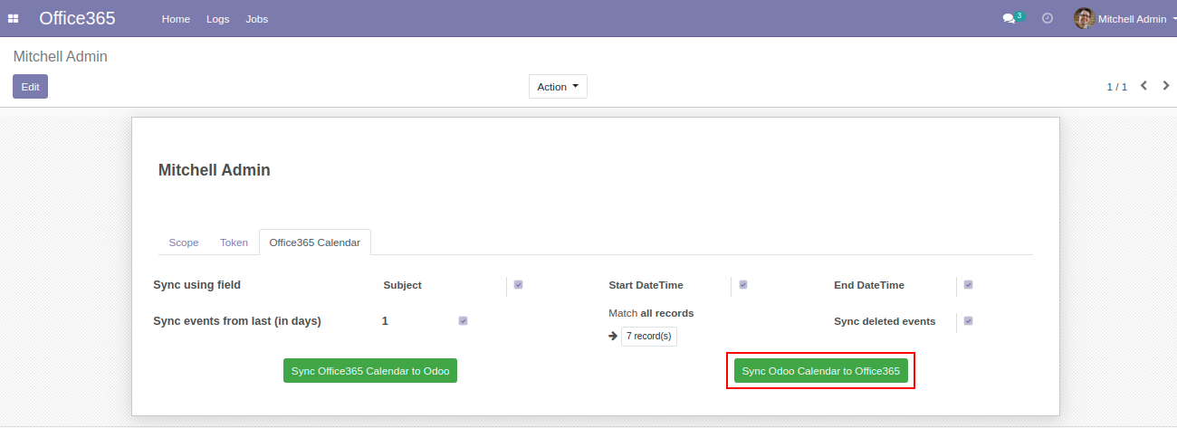The image size is (1177, 428).
Task: Click the Edit button
Action: pos(30,87)
